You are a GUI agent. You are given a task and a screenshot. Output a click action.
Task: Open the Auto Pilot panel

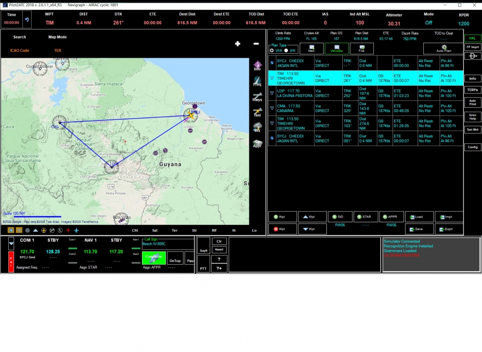[473, 102]
